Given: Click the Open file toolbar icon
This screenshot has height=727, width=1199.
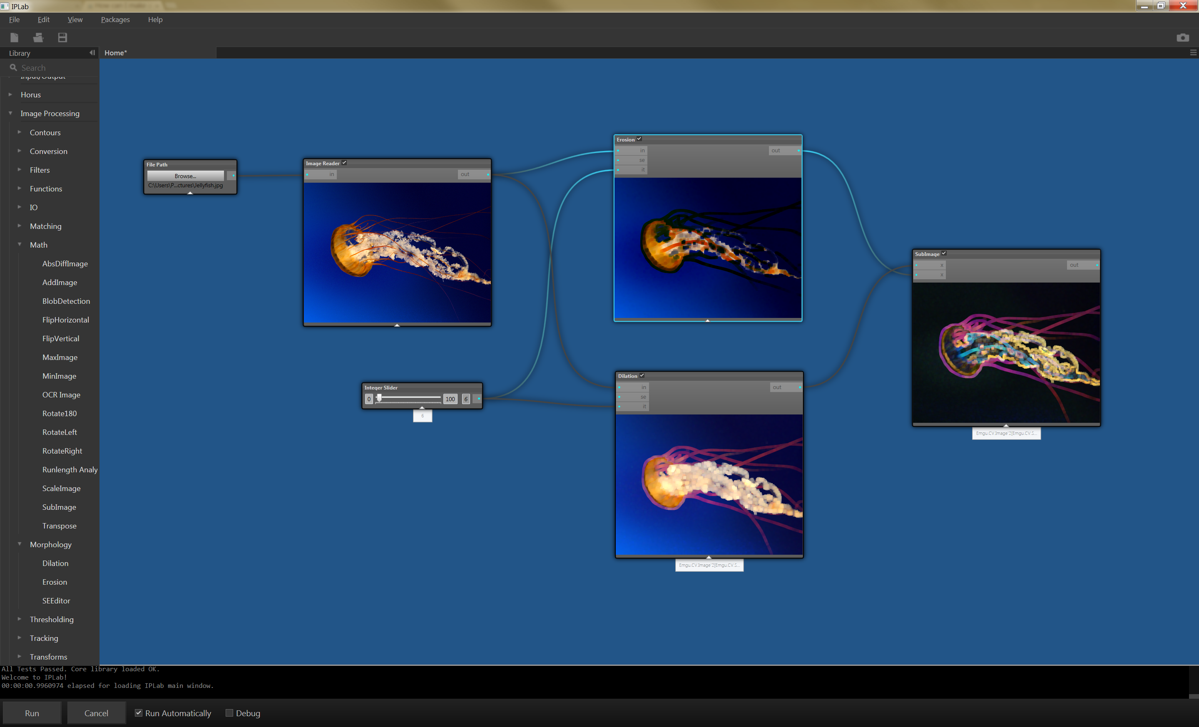Looking at the screenshot, I should pyautogui.click(x=38, y=37).
